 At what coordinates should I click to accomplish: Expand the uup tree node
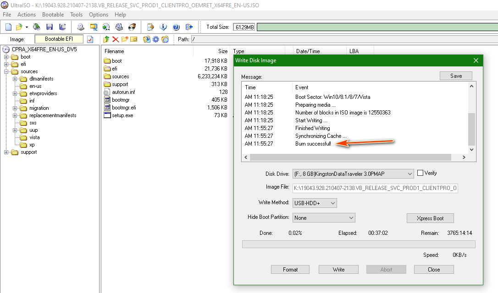pos(15,130)
